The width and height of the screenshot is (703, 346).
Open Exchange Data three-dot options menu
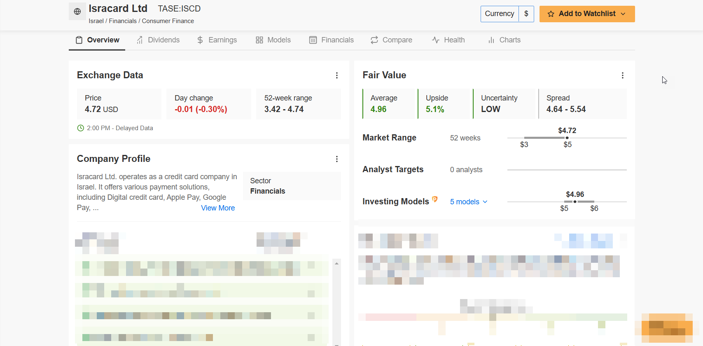coord(336,75)
